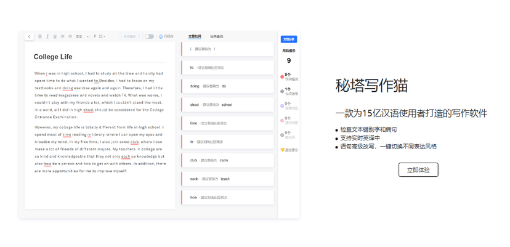Screen dimensions: 510x247
Task: Open the suggestion card for 'in'
Action: point(227,142)
